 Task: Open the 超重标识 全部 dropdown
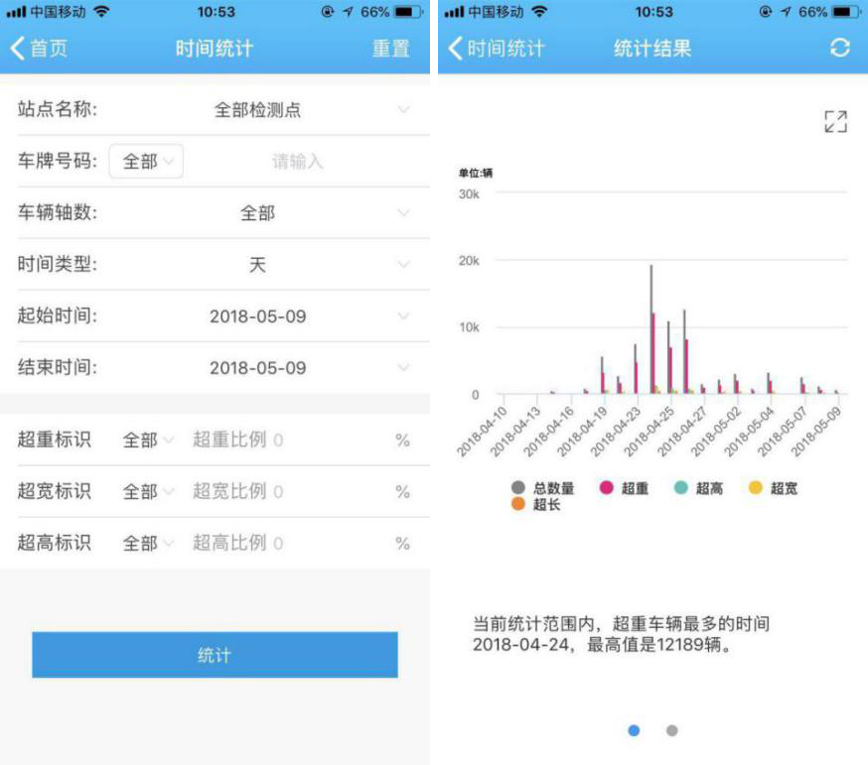[148, 440]
